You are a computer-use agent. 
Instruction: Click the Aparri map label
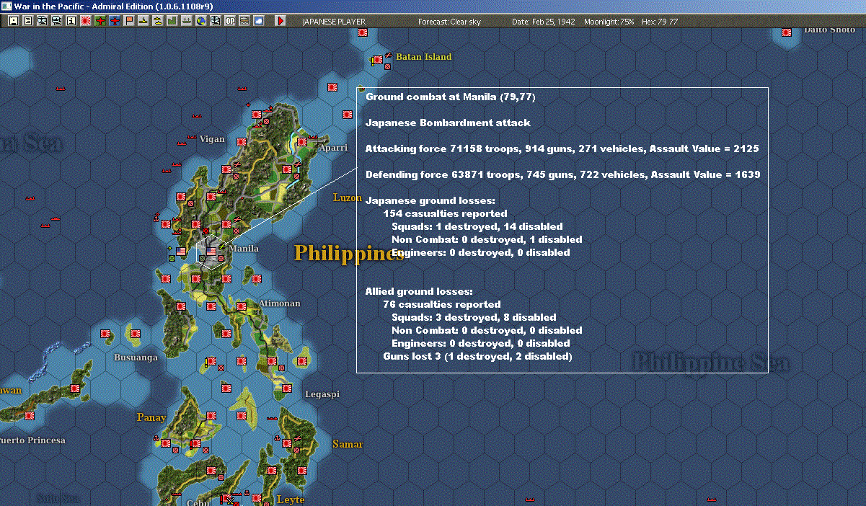pyautogui.click(x=332, y=146)
